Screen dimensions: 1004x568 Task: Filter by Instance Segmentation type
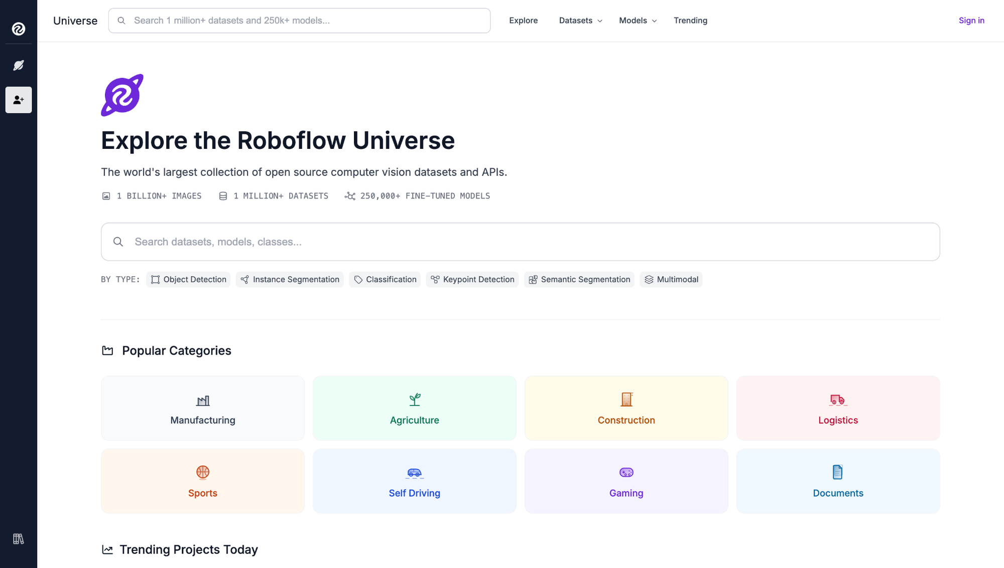290,279
